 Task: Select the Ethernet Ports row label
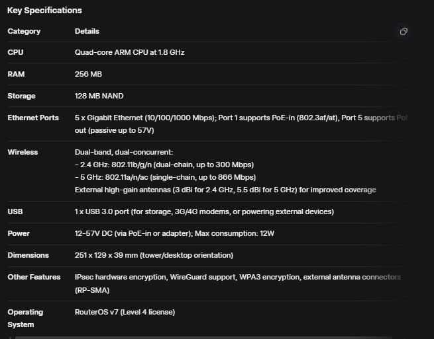pyautogui.click(x=33, y=118)
